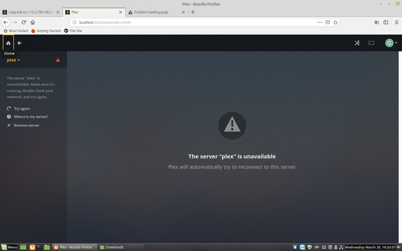This screenshot has height=251, width=402.
Task: Go to Firefox home page
Action: pyautogui.click(x=32, y=22)
